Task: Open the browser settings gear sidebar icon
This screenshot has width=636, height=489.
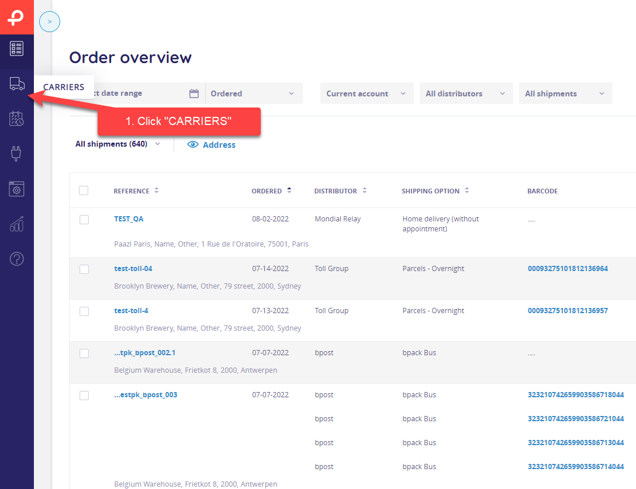Action: click(x=16, y=189)
